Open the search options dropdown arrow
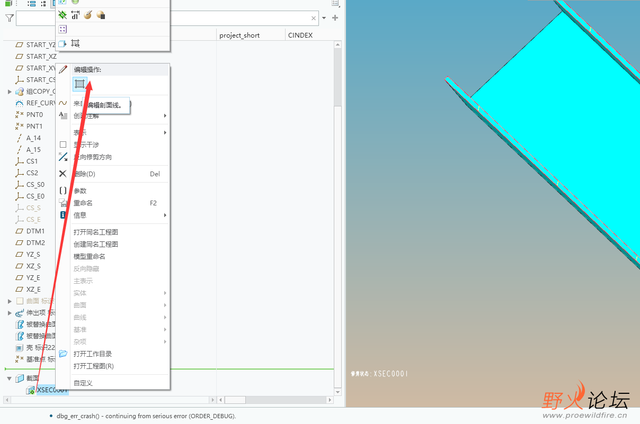 click(324, 19)
